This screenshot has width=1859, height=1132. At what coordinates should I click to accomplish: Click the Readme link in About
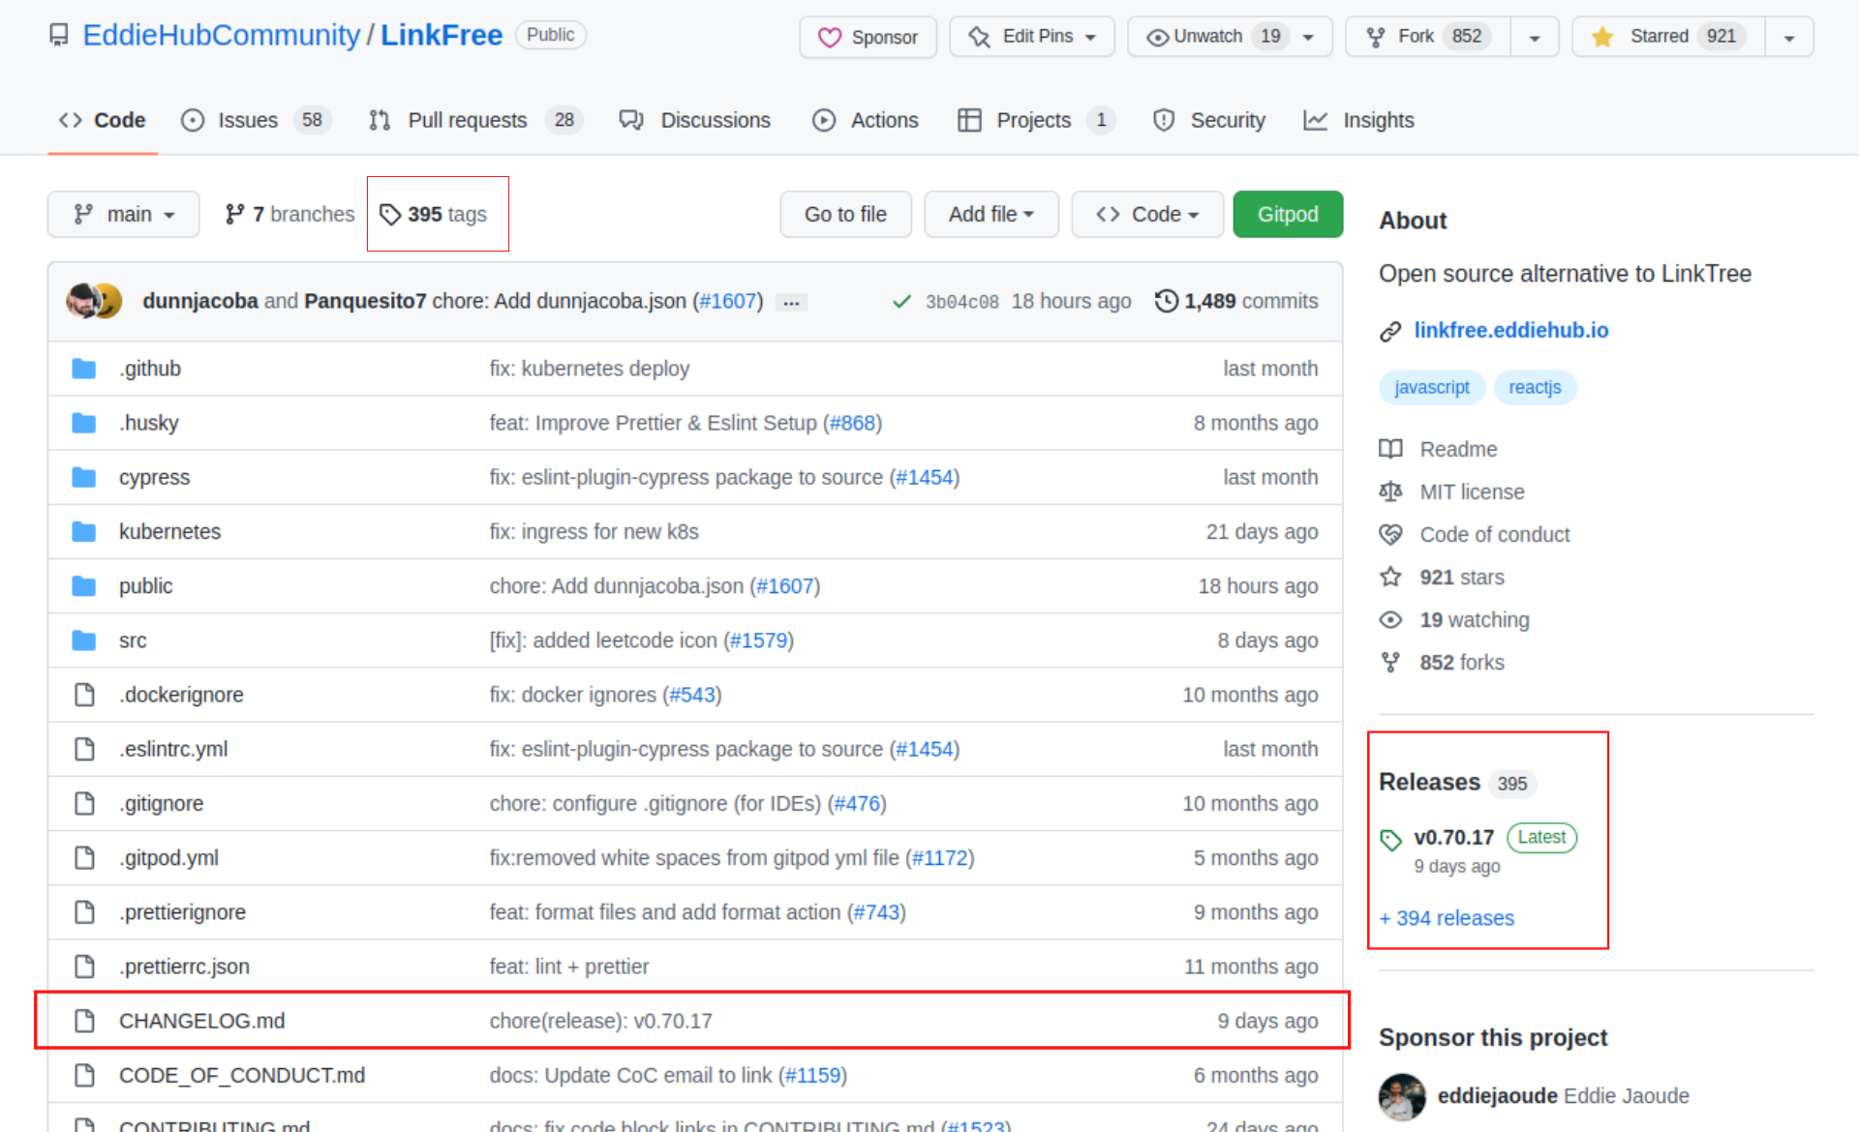[x=1457, y=449]
